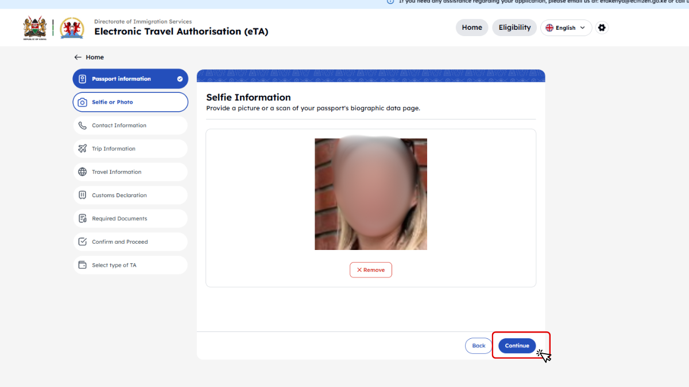The height and width of the screenshot is (387, 689).
Task: Follow the back arrow Home link
Action: 89,57
